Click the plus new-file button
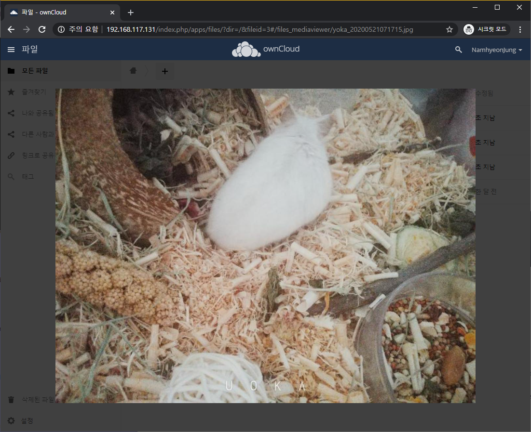The image size is (531, 432). [x=165, y=71]
